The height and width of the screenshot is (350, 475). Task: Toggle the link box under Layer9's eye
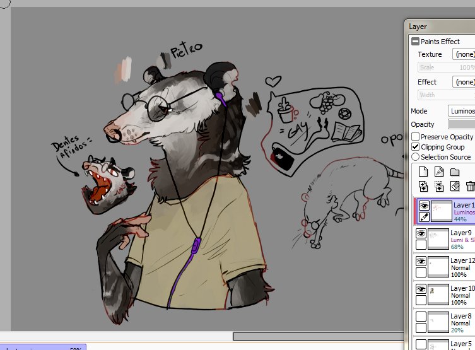421,245
